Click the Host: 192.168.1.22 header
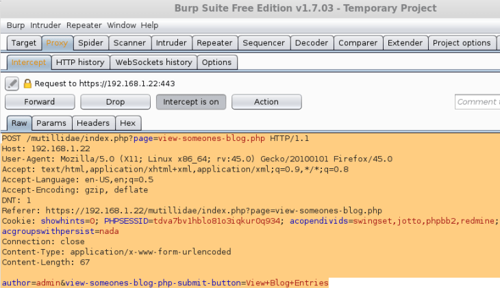The height and width of the screenshot is (288, 500). click(x=46, y=148)
